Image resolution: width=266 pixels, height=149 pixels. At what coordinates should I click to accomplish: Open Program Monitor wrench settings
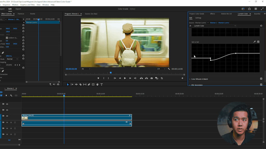pyautogui.click(x=169, y=69)
